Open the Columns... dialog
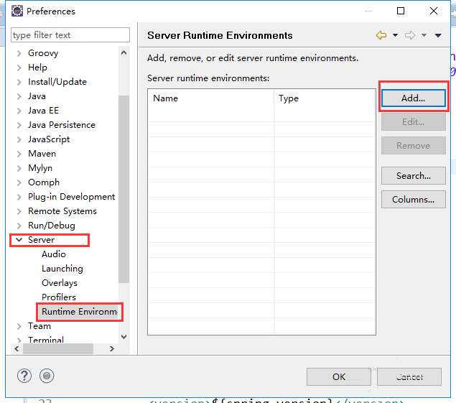456x403 pixels. [413, 199]
